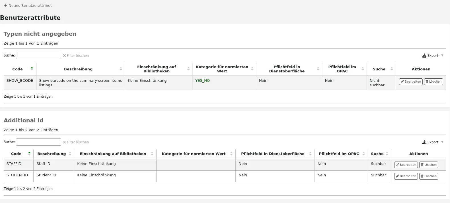Sort Additional id table by Einschränkung auf Bibliotheken
This screenshot has height=203, width=450.
(152, 154)
